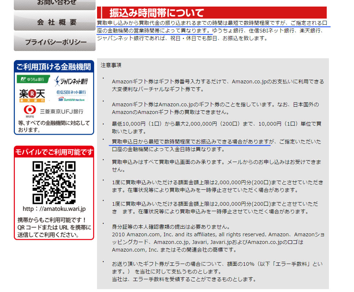Click the ご利用頂ける金融機関 banner heading
The image size is (354, 292).
pos(54,67)
